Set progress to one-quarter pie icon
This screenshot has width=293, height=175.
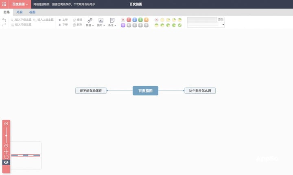[x=174, y=20]
